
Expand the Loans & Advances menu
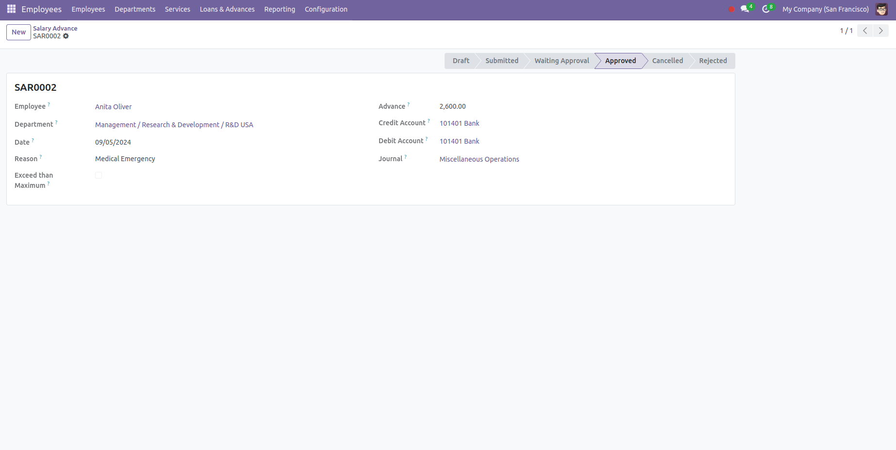click(x=227, y=9)
